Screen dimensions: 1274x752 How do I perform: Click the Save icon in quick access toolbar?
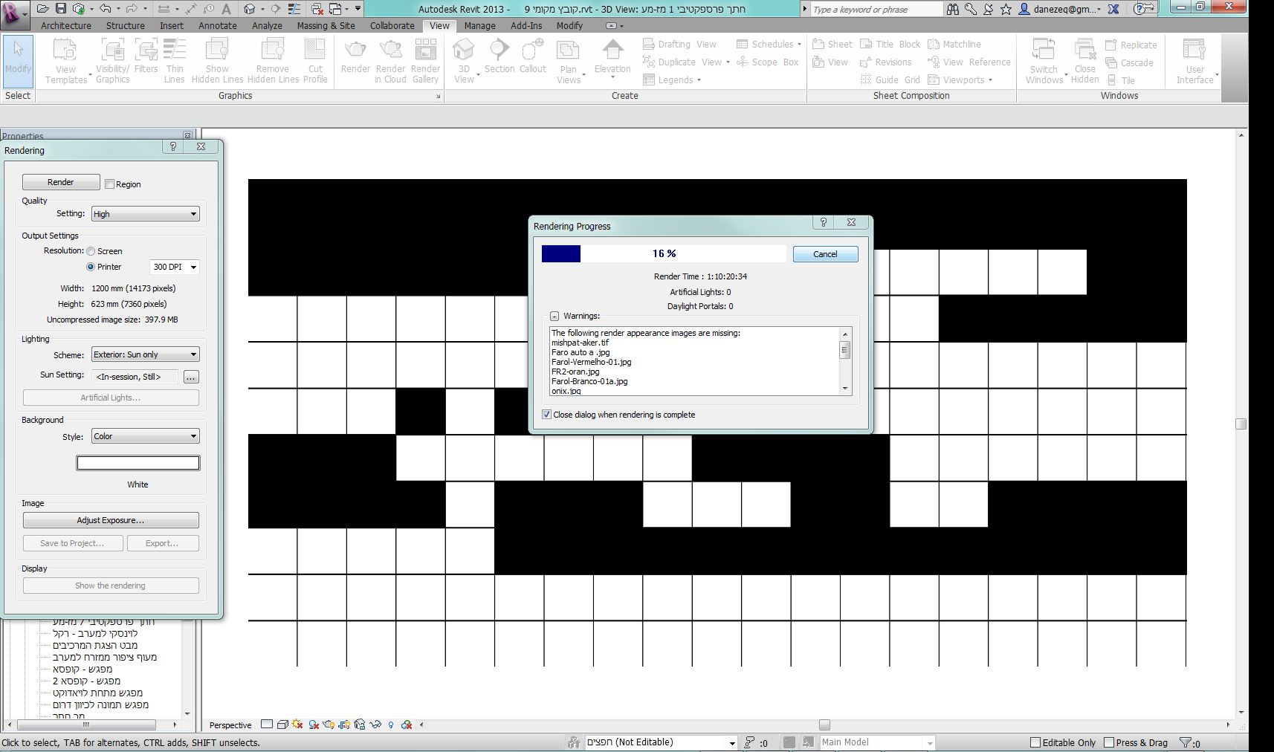click(x=61, y=9)
